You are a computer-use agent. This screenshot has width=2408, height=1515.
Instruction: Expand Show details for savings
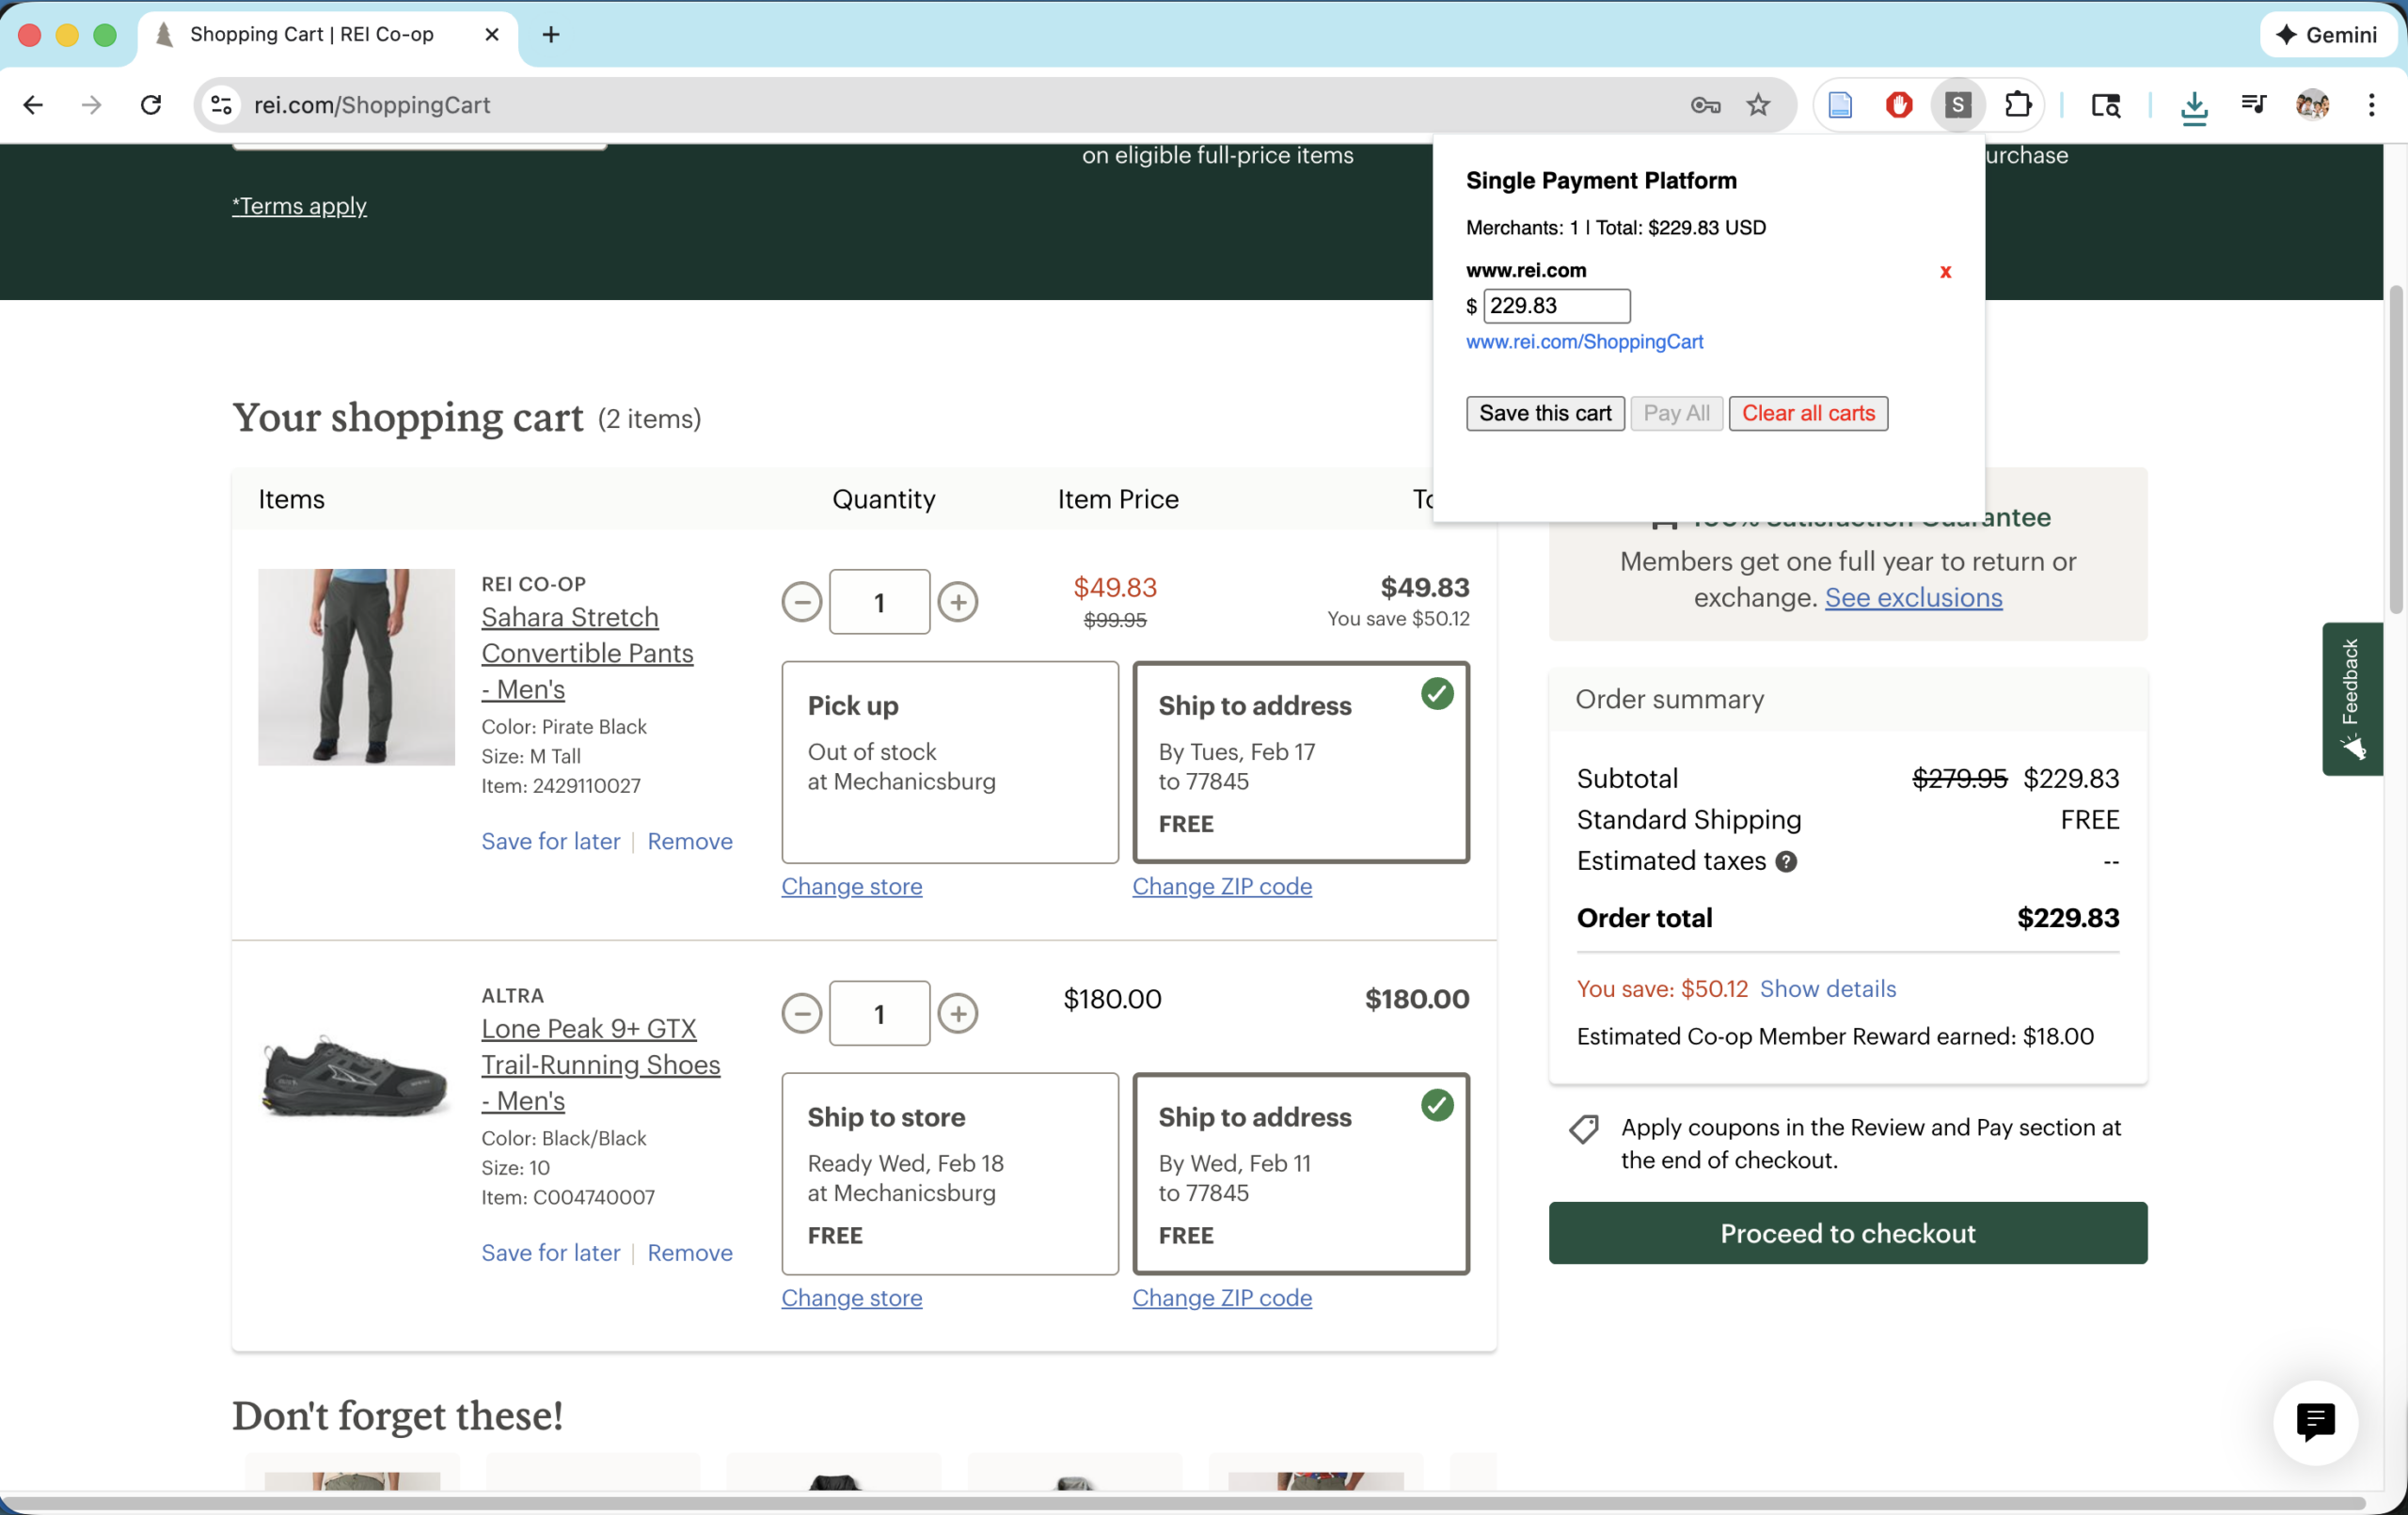1827,988
